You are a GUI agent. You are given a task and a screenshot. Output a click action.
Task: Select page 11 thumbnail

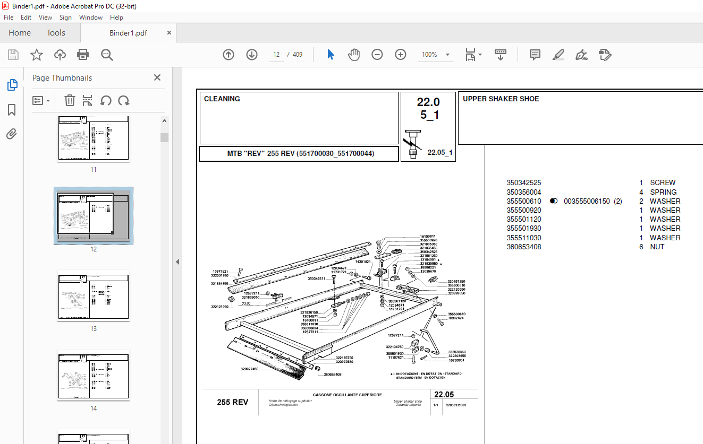(x=94, y=138)
